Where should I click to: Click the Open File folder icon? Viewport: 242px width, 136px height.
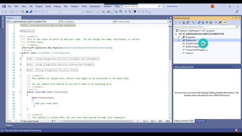23,12
